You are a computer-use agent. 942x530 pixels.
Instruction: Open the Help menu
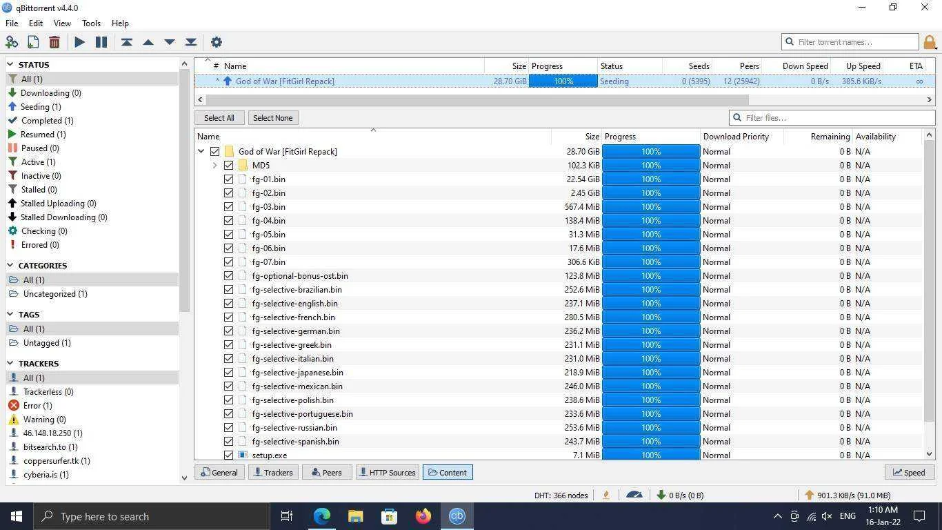click(x=120, y=23)
